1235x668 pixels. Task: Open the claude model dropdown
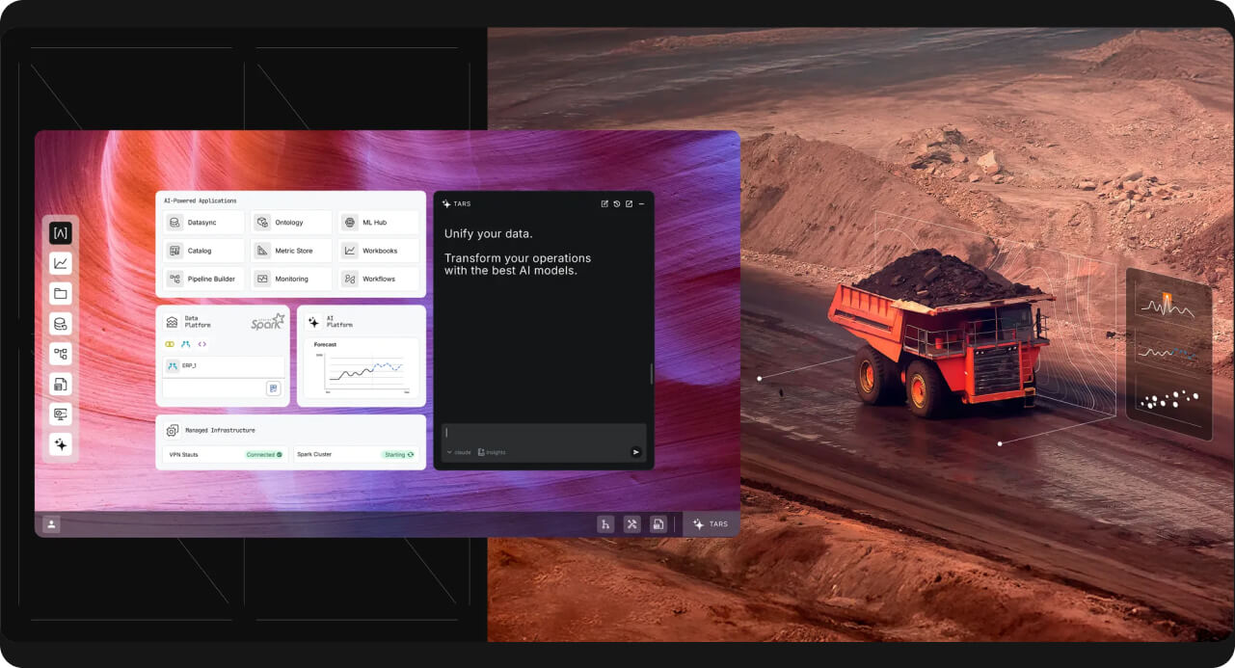click(x=459, y=452)
